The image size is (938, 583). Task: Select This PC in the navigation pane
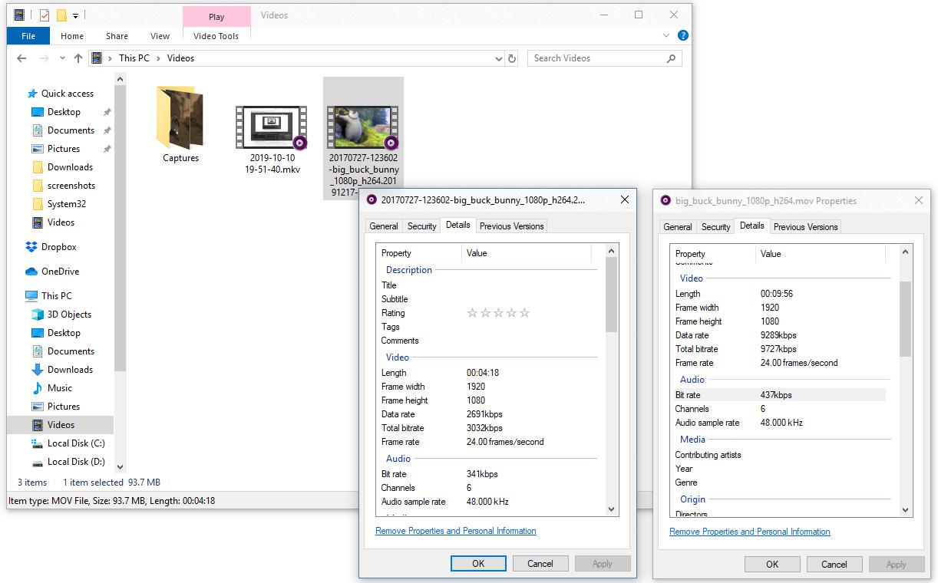click(x=56, y=296)
